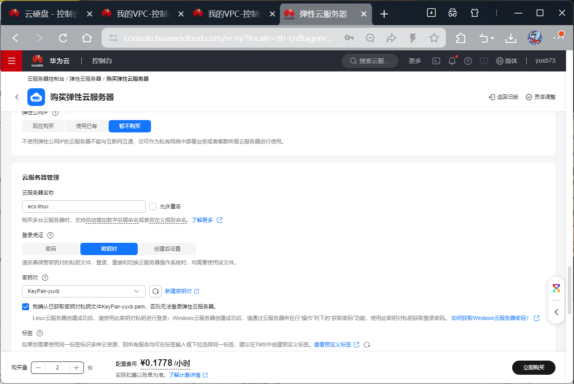This screenshot has width=574, height=384.
Task: Click the 灵活调整 option
Action: coord(541,97)
